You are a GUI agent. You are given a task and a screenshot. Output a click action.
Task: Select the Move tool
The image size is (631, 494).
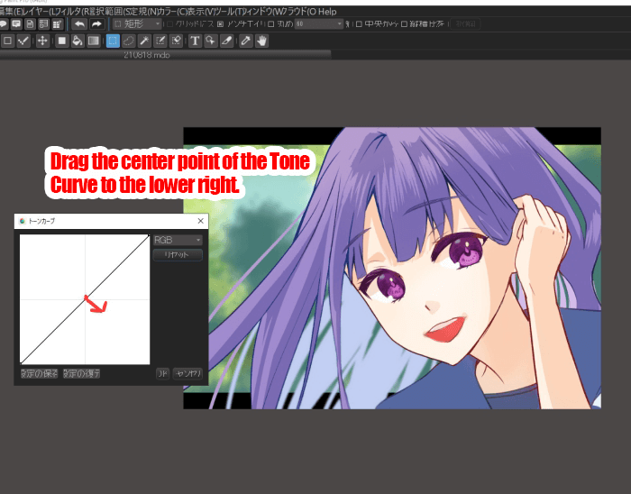[x=42, y=41]
